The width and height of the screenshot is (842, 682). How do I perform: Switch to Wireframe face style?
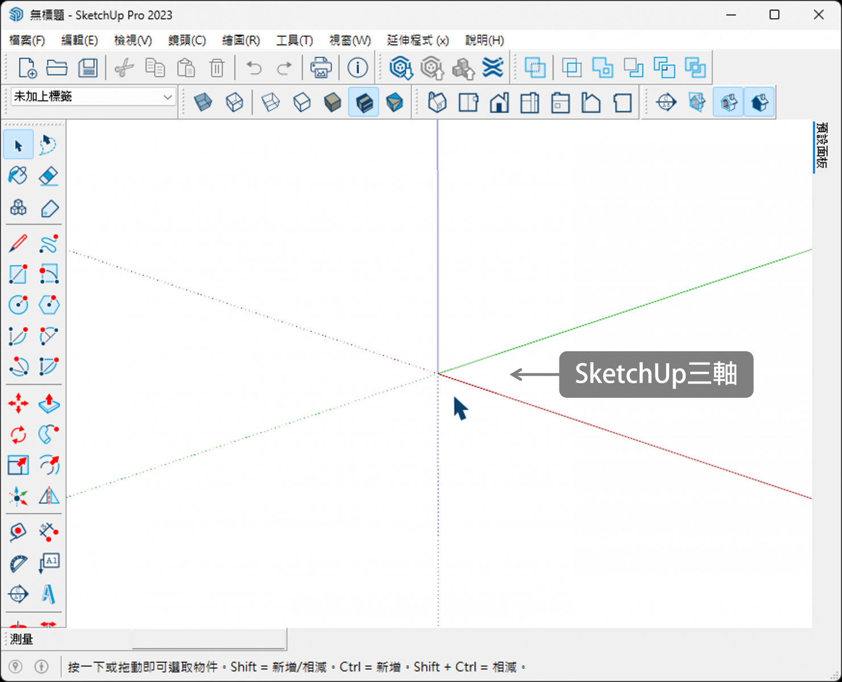[x=271, y=103]
